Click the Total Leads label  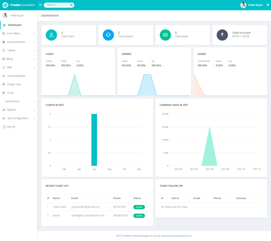tap(182, 36)
